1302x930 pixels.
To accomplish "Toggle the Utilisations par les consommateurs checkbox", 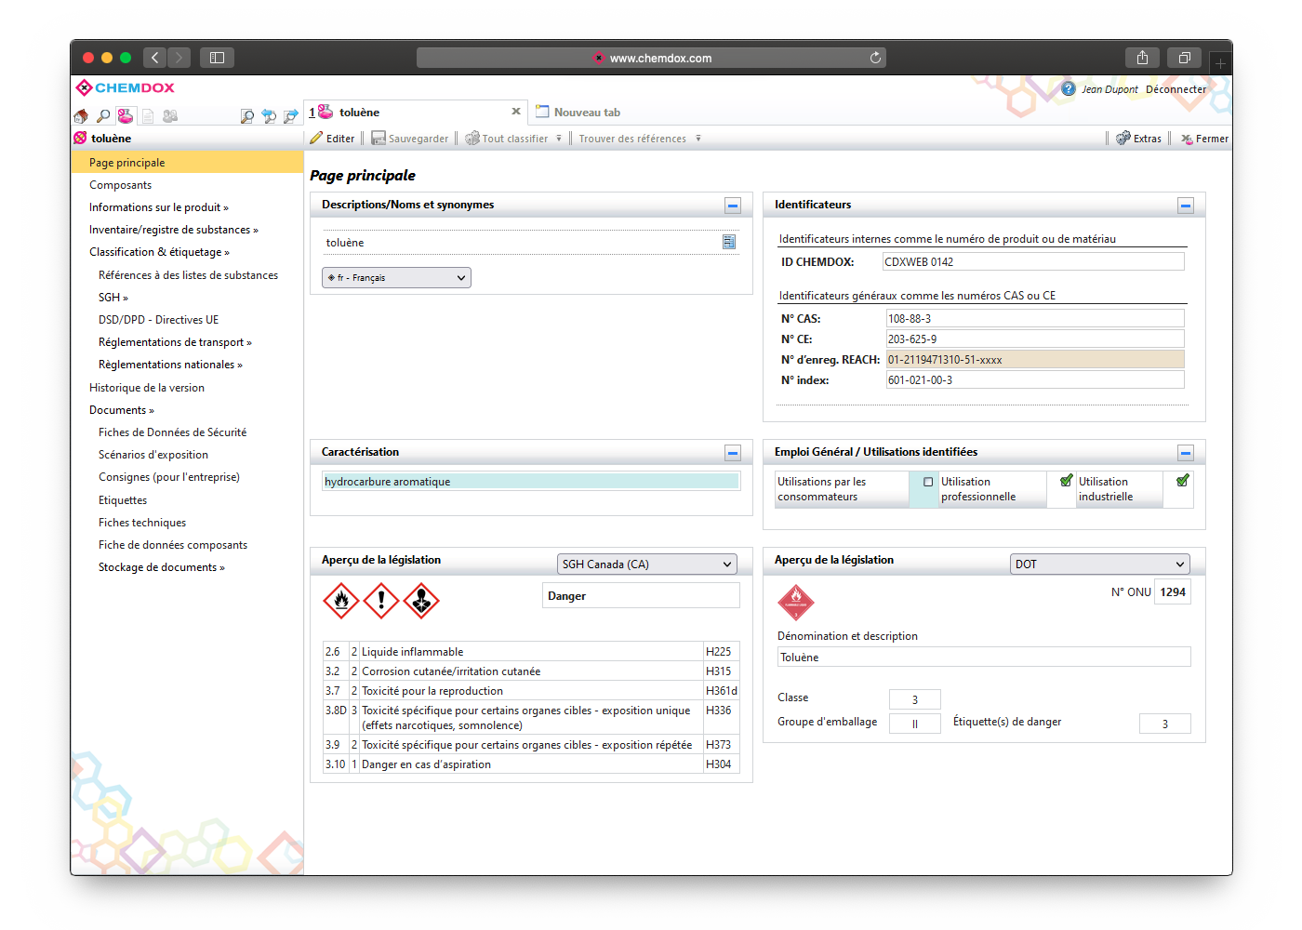I will (x=928, y=482).
